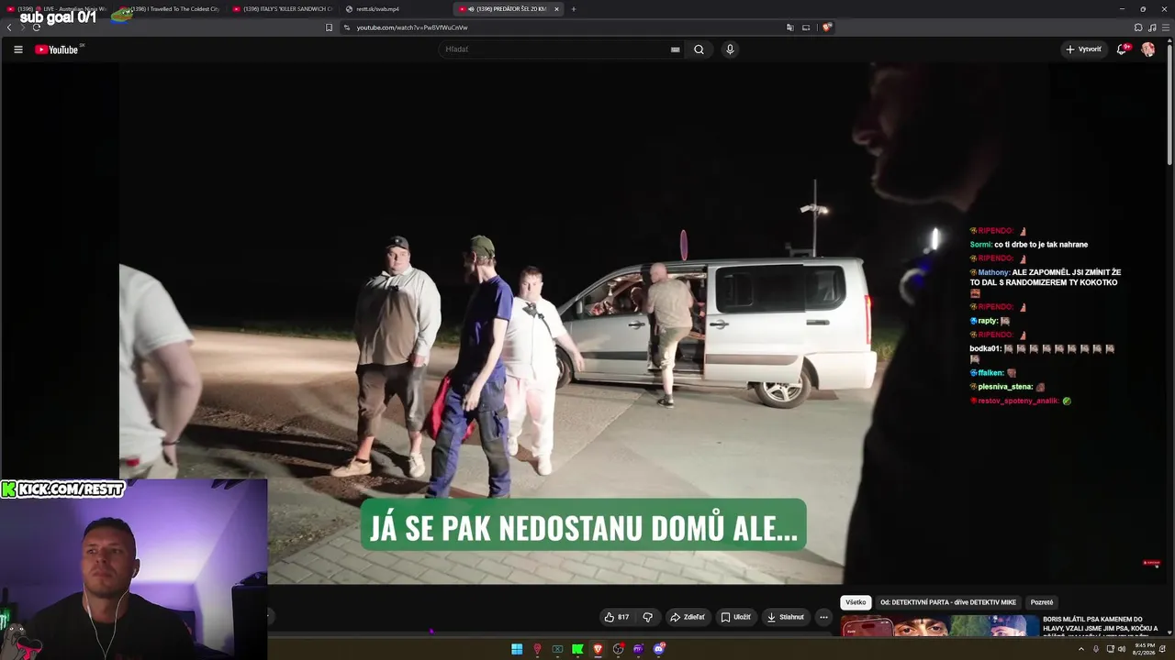Reload the current page
This screenshot has height=660, width=1175.
(37, 27)
